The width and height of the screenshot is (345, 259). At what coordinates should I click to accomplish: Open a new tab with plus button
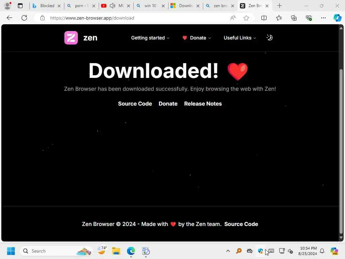point(279,6)
